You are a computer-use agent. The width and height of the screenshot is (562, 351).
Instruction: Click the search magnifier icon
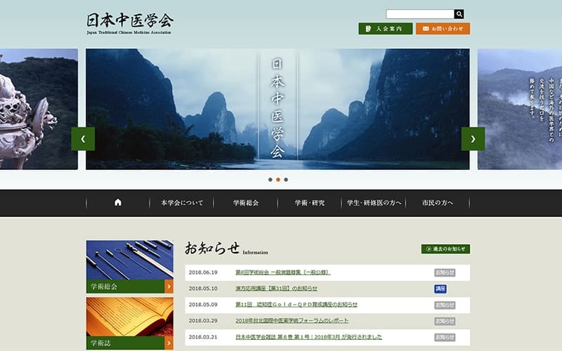tap(459, 14)
